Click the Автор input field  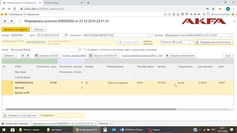tap(44, 50)
